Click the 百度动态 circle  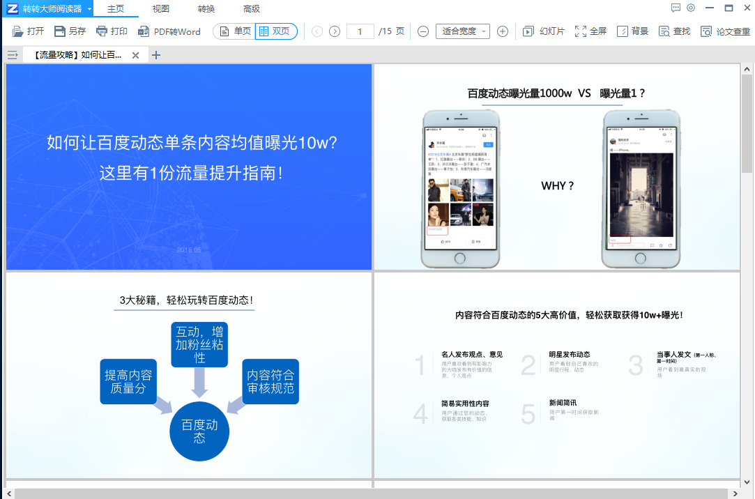click(x=199, y=431)
